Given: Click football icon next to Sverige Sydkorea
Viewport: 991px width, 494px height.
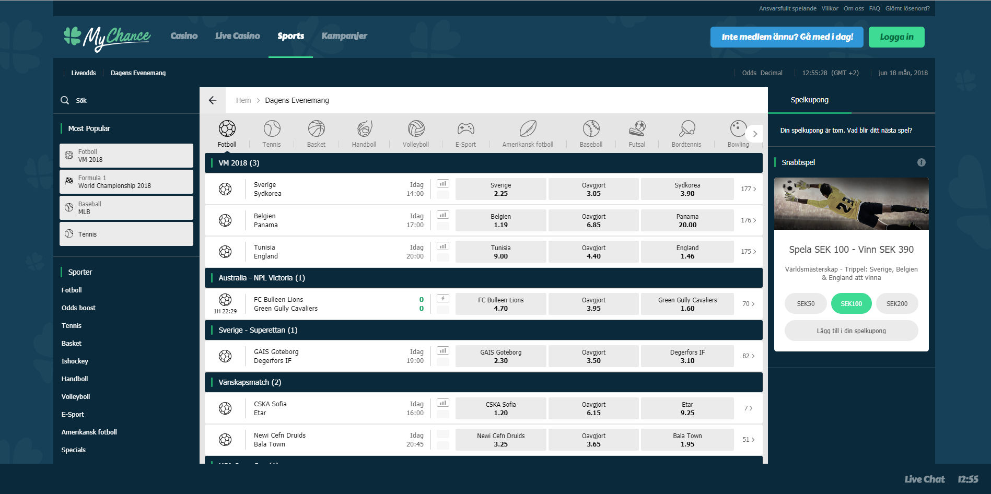Looking at the screenshot, I should [225, 189].
